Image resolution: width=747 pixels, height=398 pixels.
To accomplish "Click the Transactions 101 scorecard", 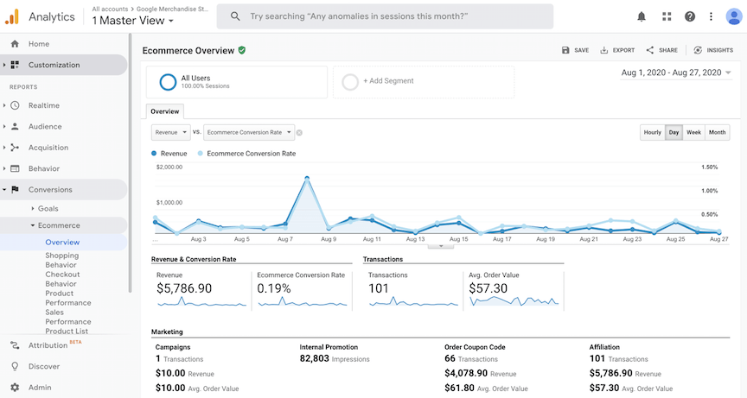I will 412,291.
